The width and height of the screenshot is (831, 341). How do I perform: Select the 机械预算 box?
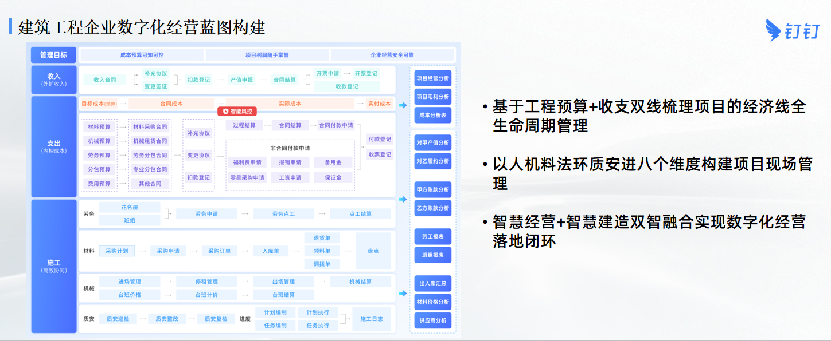[99, 141]
